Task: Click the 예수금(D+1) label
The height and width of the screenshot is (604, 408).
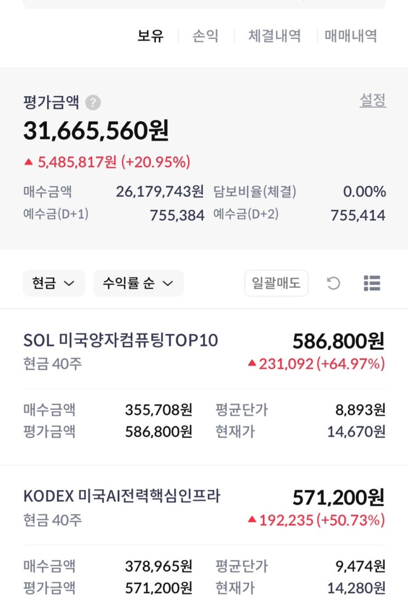Action: click(56, 215)
